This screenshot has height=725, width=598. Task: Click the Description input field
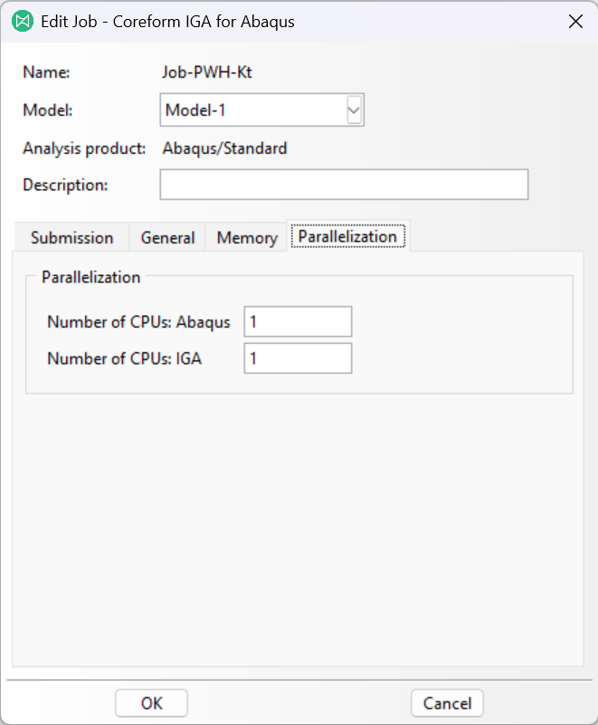click(x=344, y=185)
